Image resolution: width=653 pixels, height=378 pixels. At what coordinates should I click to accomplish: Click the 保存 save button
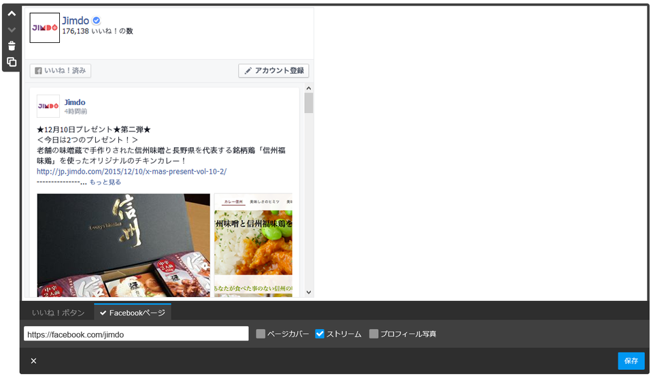click(x=631, y=361)
